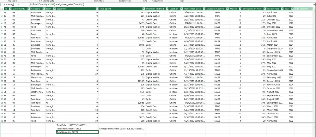Open the ID column filter dropdown
316x137 pixels.
(x=10, y=9)
